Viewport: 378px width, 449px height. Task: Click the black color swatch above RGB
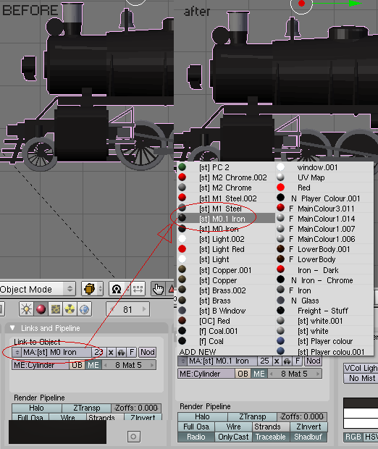361,403
